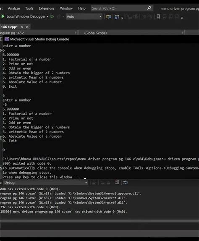Screen dimensions: 199x241
Task: Click the path line starting 'C:\Users\bhuva'
Action: [x=101, y=159]
